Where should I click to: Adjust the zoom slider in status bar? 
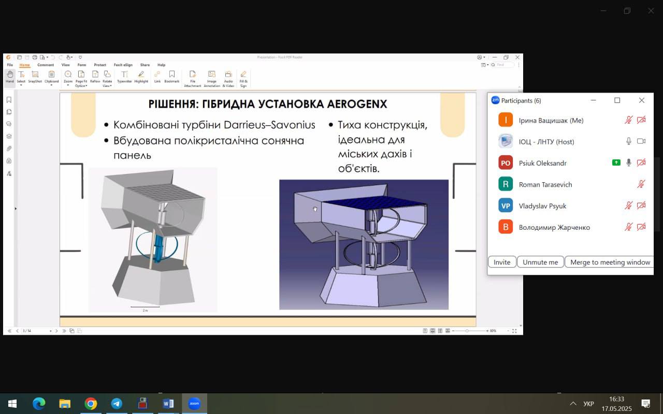[467, 331]
